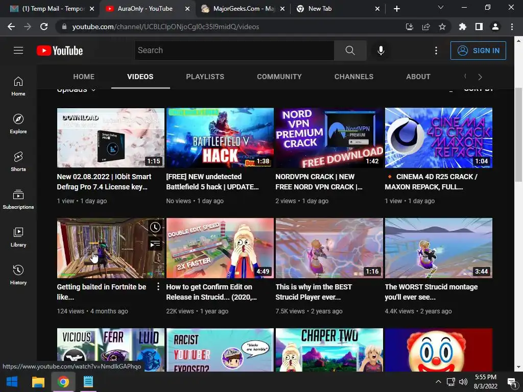This screenshot has width=523, height=392.
Task: Open action menu for Getting baited video
Action: 158,287
